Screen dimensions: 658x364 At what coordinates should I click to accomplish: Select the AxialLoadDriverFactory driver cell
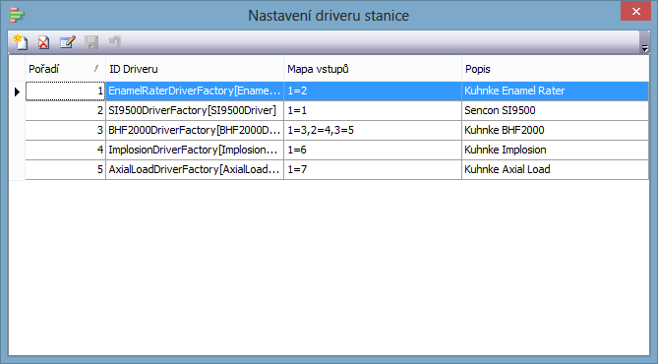pyautogui.click(x=195, y=170)
